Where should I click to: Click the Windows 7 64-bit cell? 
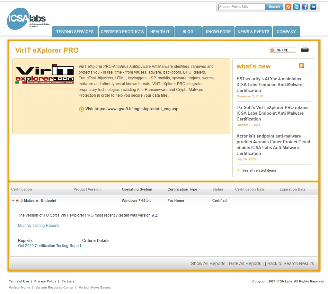tap(136, 200)
